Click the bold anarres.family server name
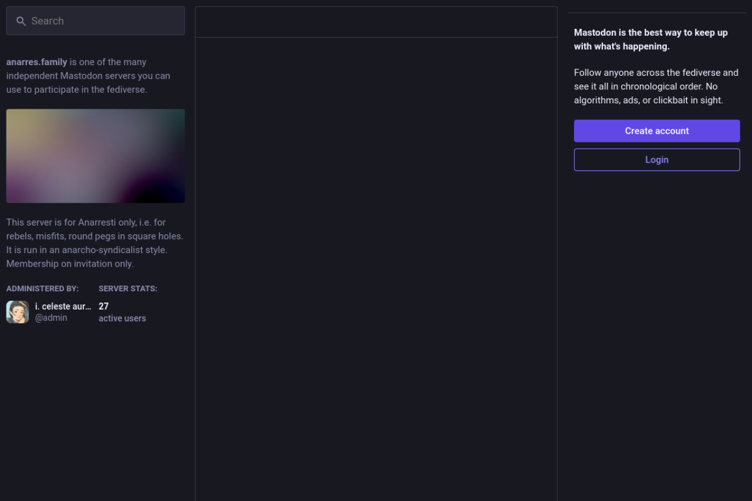The width and height of the screenshot is (752, 501). (37, 62)
